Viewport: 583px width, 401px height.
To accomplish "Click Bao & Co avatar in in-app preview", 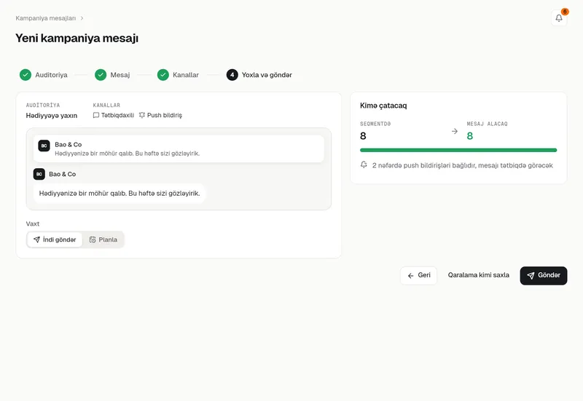I will pos(39,174).
